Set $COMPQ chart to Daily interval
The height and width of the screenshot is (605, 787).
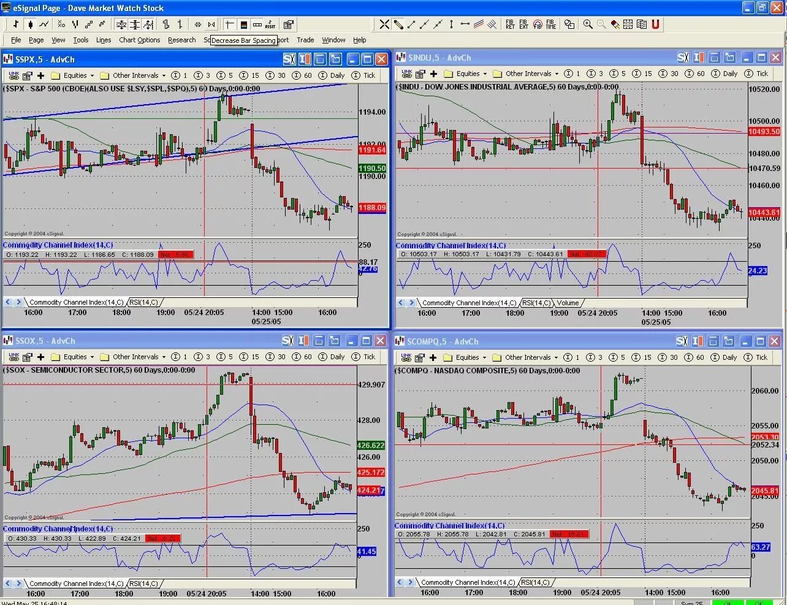(724, 357)
